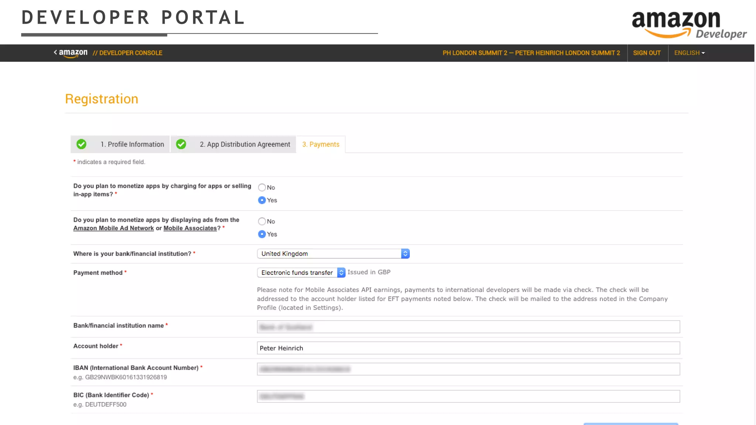Image resolution: width=756 pixels, height=425 pixels.
Task: Select No for charging for apps
Action: [x=262, y=187]
